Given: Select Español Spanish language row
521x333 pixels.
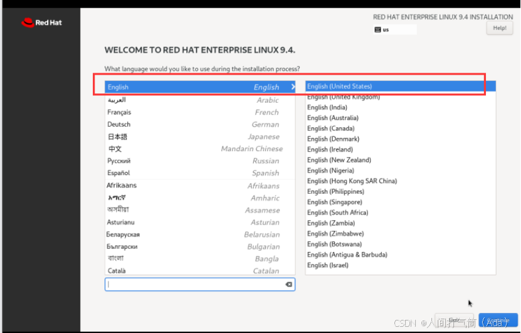Looking at the screenshot, I should point(200,173).
